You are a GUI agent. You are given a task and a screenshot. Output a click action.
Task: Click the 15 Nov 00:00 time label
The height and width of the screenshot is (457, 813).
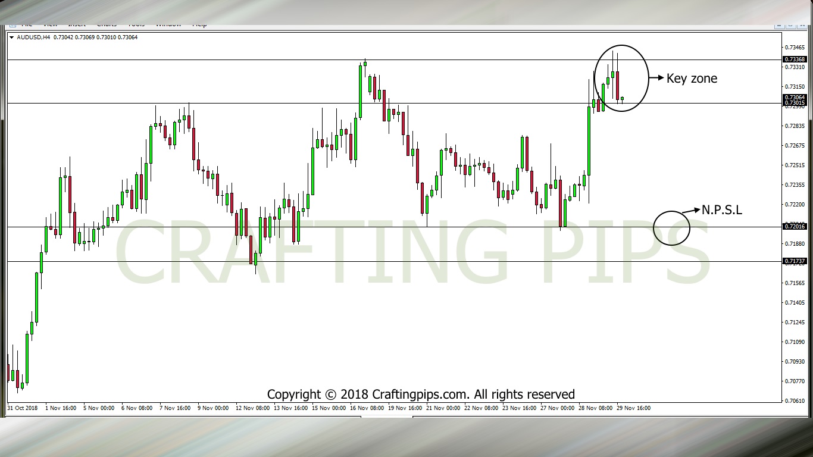tap(329, 408)
